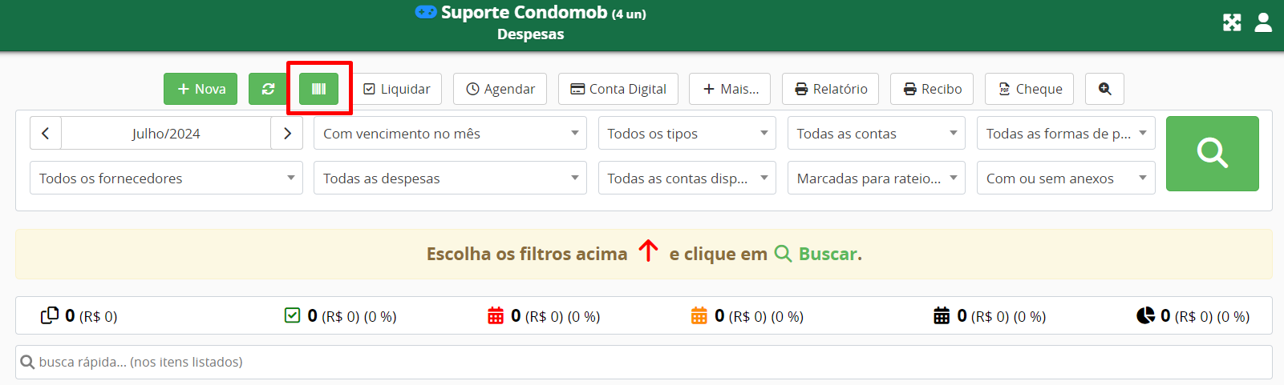Screen dimensions: 1284x385
Task: Click the 'Nova' expense button
Action: coord(200,89)
